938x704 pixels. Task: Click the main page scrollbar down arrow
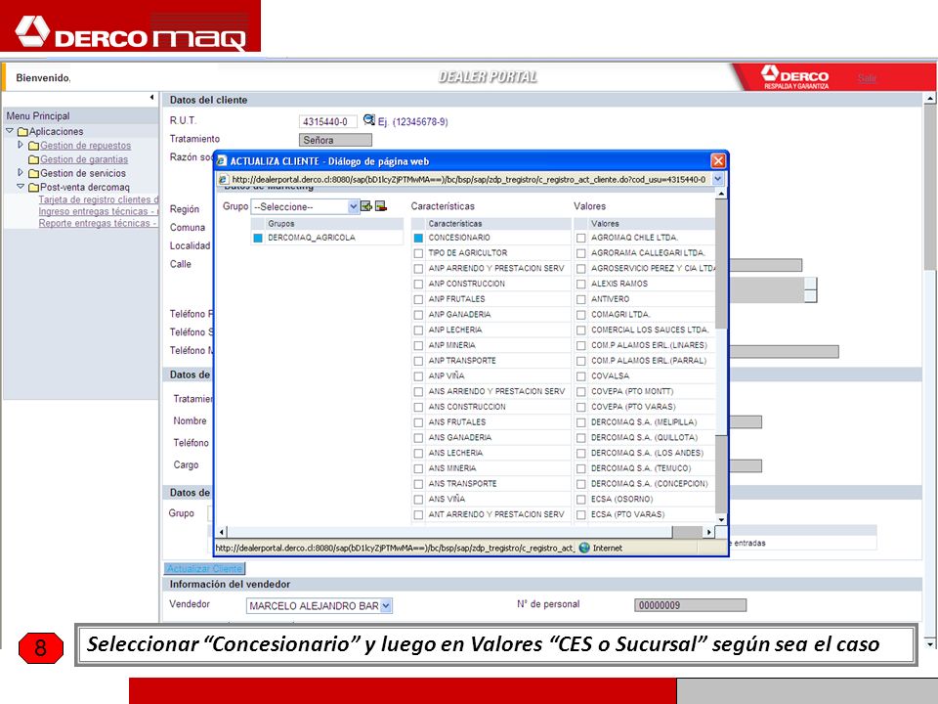click(x=929, y=644)
